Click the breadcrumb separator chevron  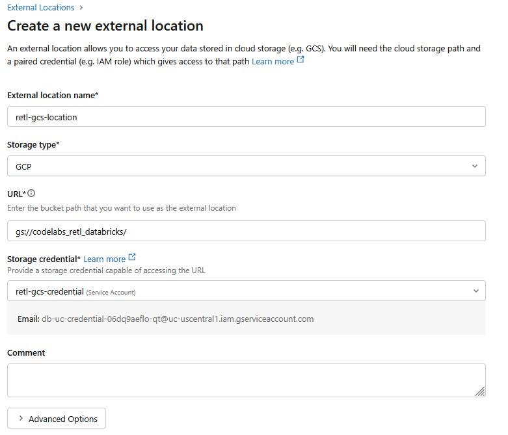pos(81,8)
